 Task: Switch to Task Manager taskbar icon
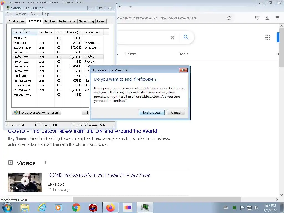(x=145, y=207)
